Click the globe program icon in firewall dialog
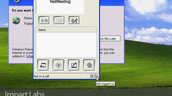 point(16,21)
